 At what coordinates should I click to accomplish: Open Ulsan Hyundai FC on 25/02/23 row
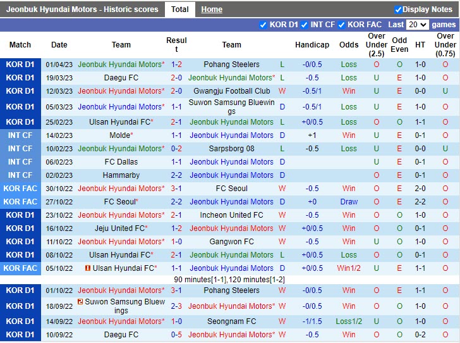121,122
